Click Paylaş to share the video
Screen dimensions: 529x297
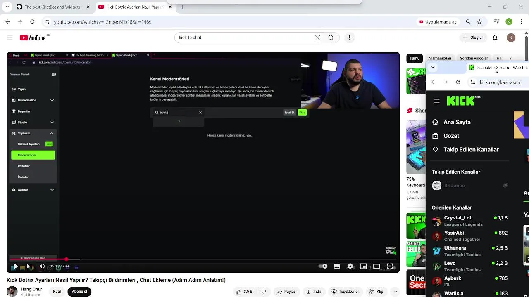tap(286, 292)
